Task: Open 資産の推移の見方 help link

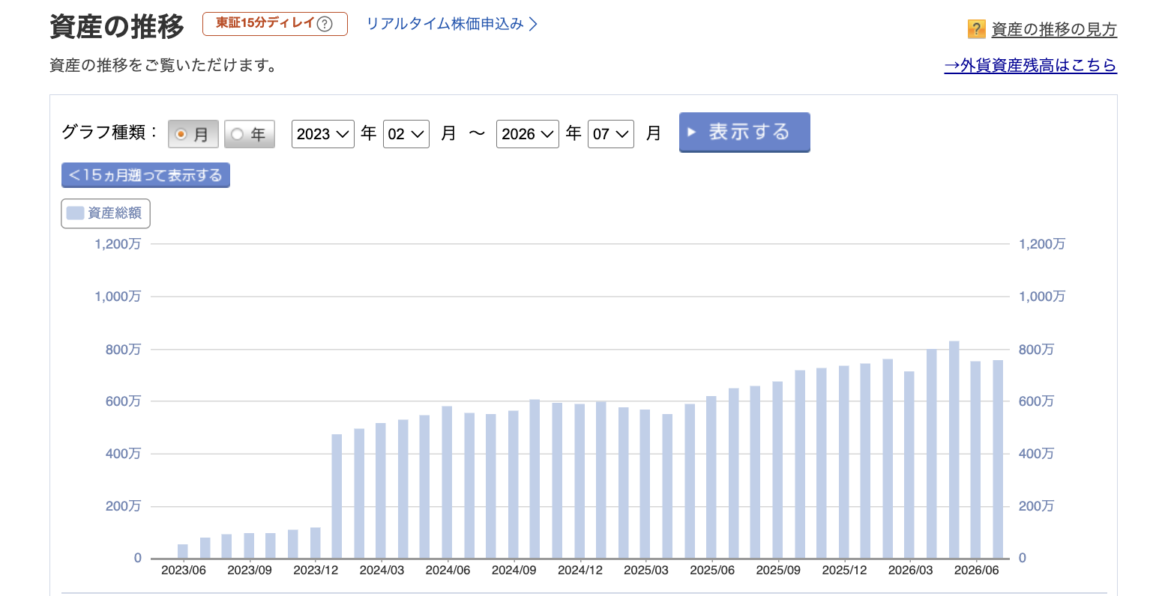Action: pyautogui.click(x=1054, y=29)
